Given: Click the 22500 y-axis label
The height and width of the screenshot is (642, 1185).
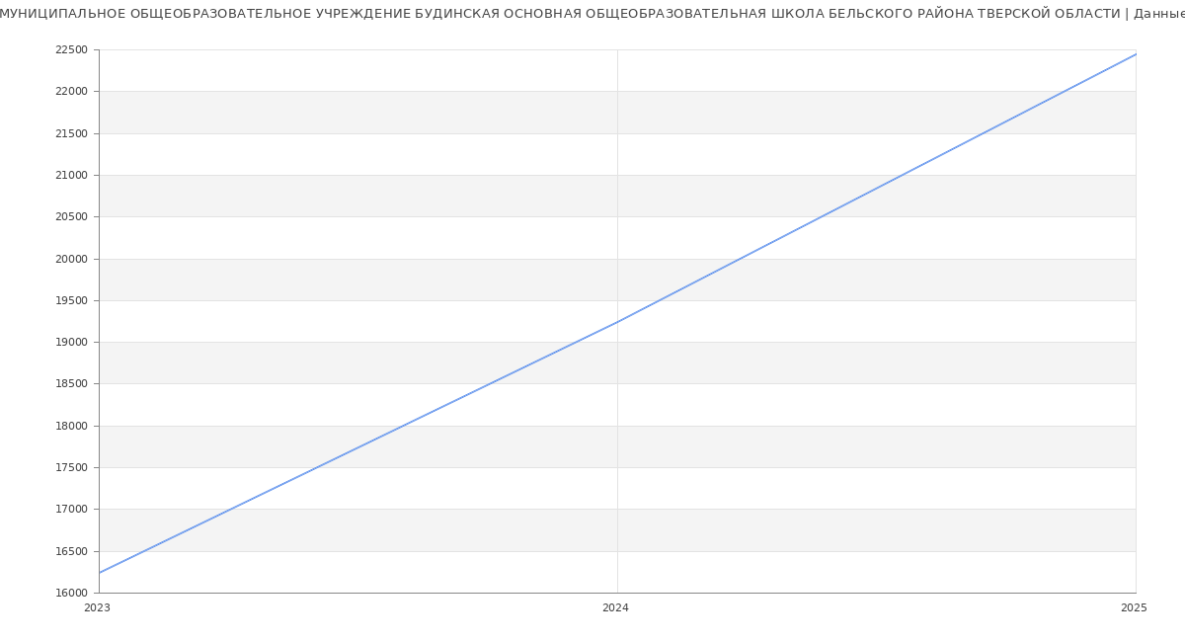Looking at the screenshot, I should click(x=72, y=50).
